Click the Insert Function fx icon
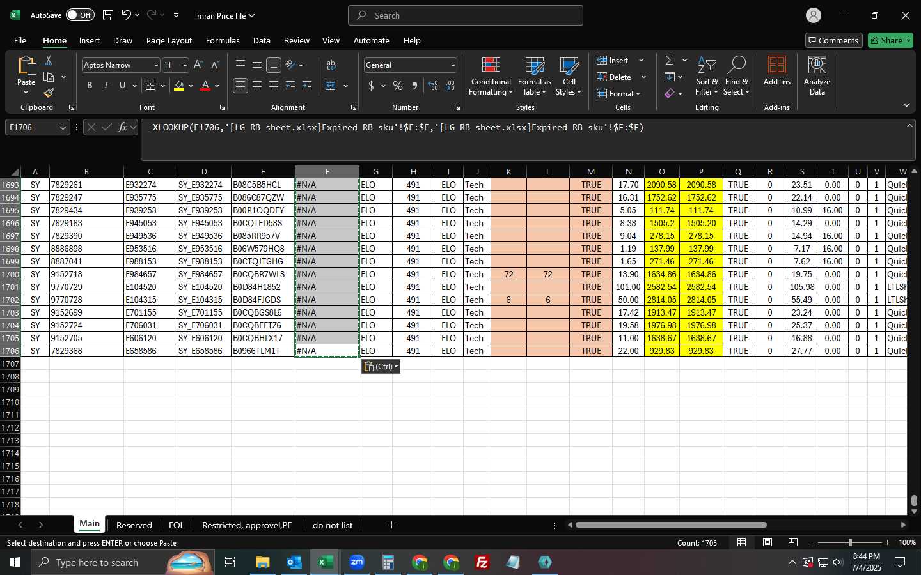921x575 pixels. [123, 127]
